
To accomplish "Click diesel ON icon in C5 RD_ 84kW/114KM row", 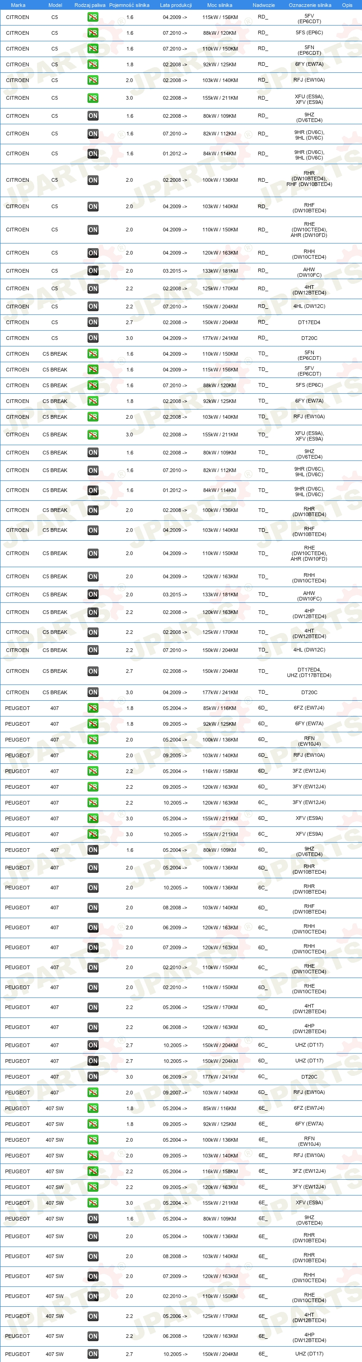I will click(x=93, y=154).
